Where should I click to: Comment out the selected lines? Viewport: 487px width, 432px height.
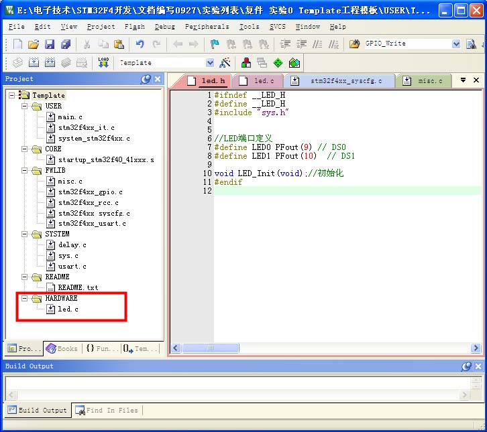[x=317, y=44]
